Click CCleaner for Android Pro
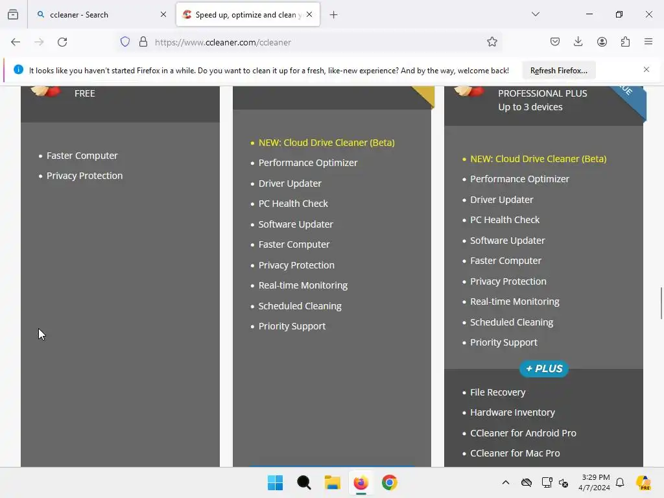 point(523,433)
